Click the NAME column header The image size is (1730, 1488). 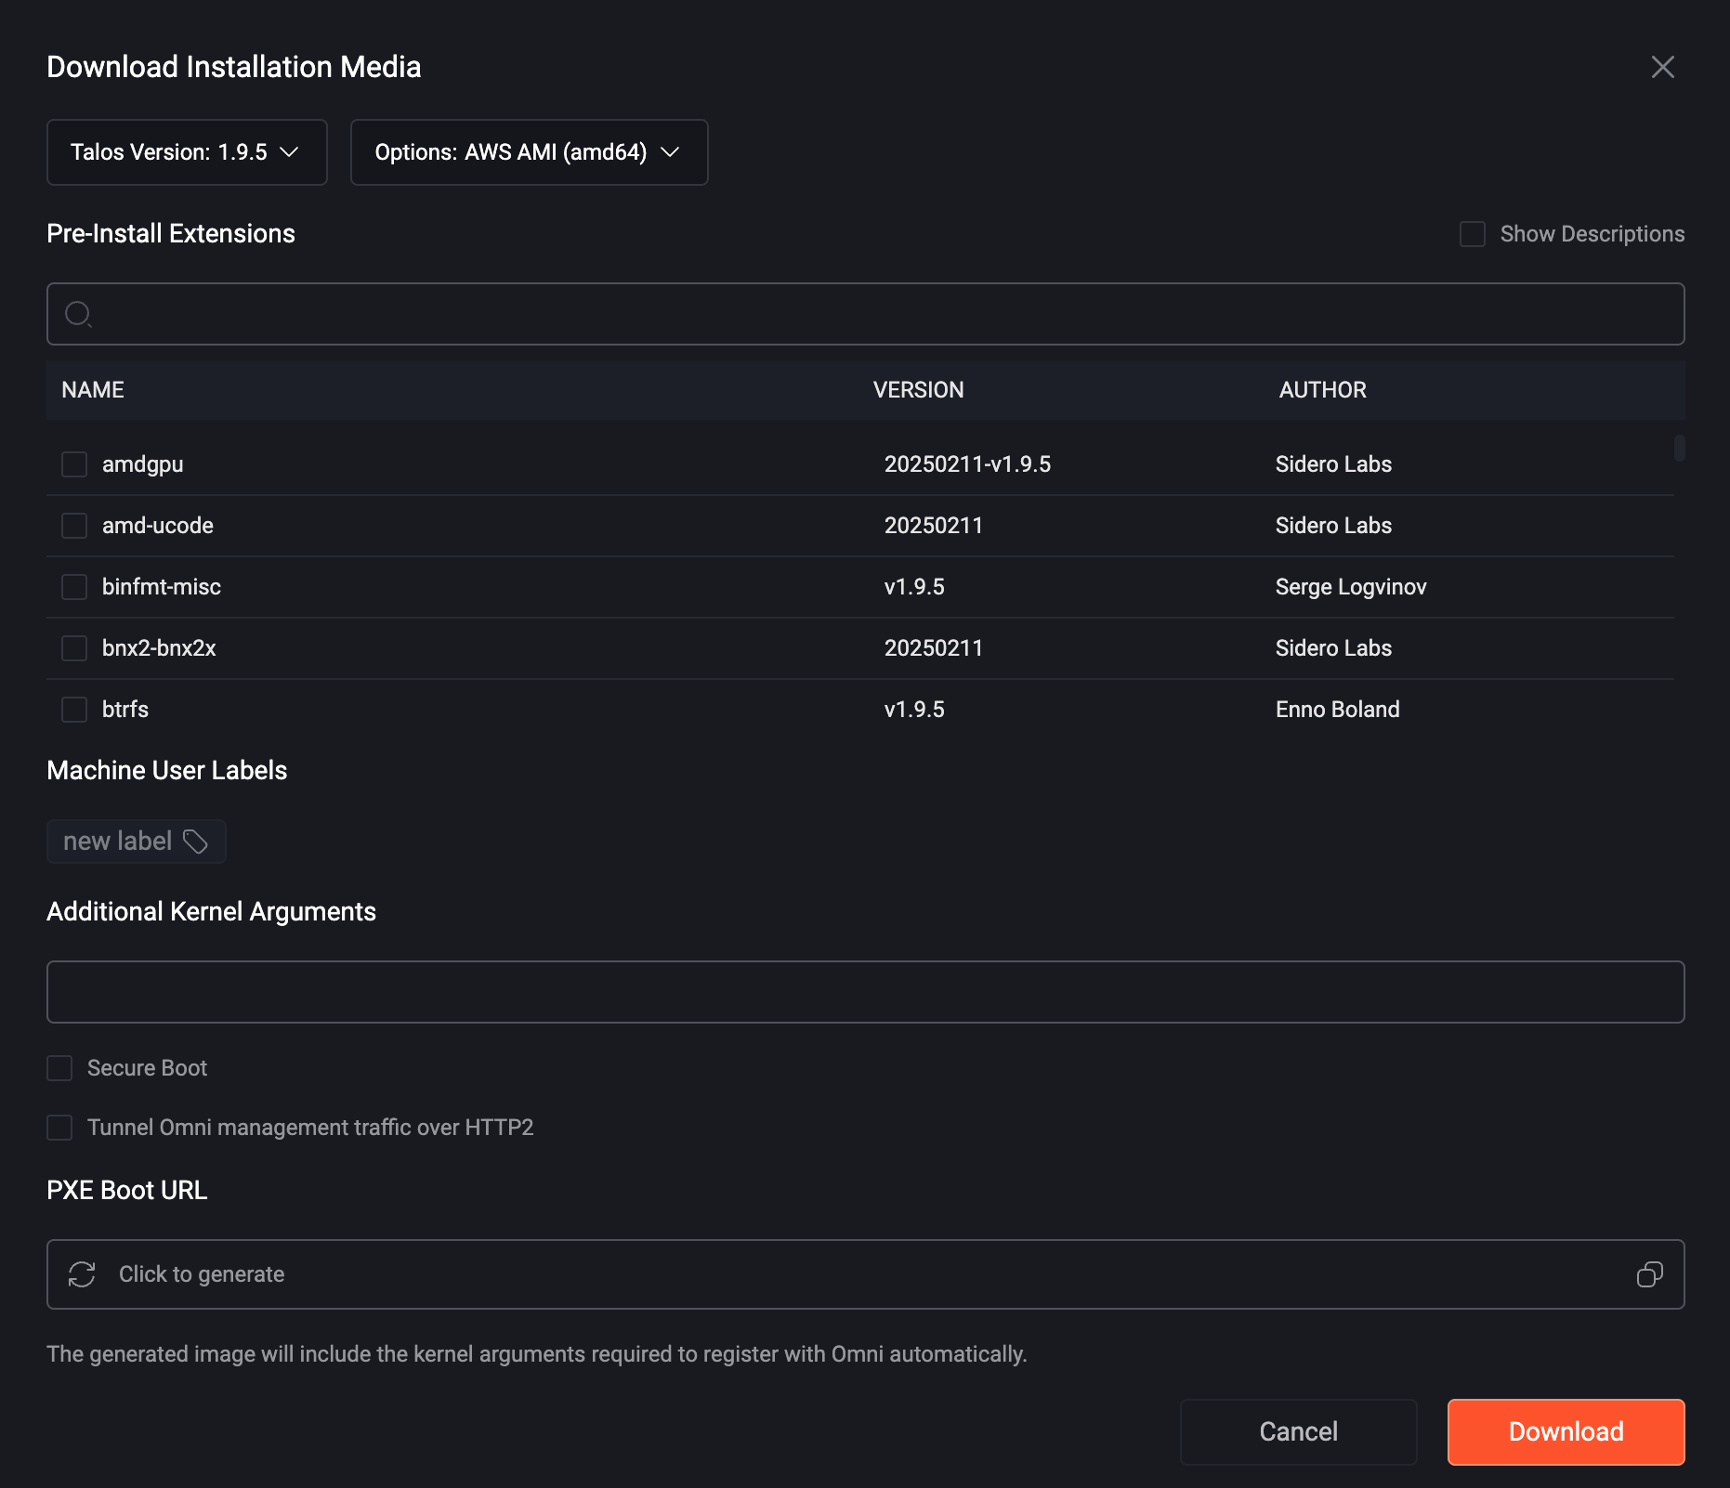coord(93,390)
